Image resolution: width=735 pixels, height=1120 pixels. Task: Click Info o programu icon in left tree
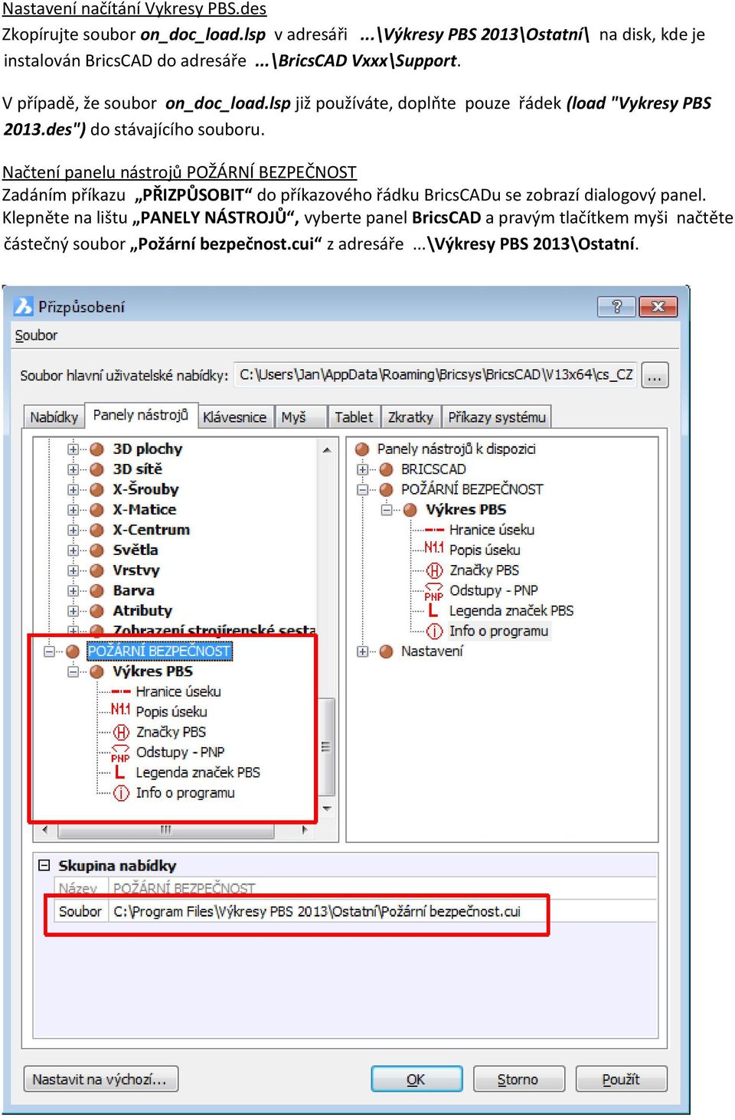(121, 794)
